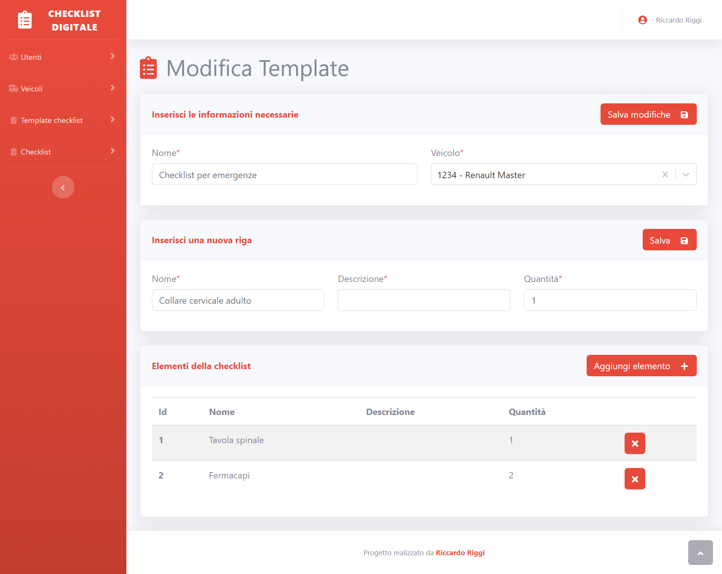This screenshot has height=574, width=722.
Task: Click the Quantità input field
Action: [610, 300]
